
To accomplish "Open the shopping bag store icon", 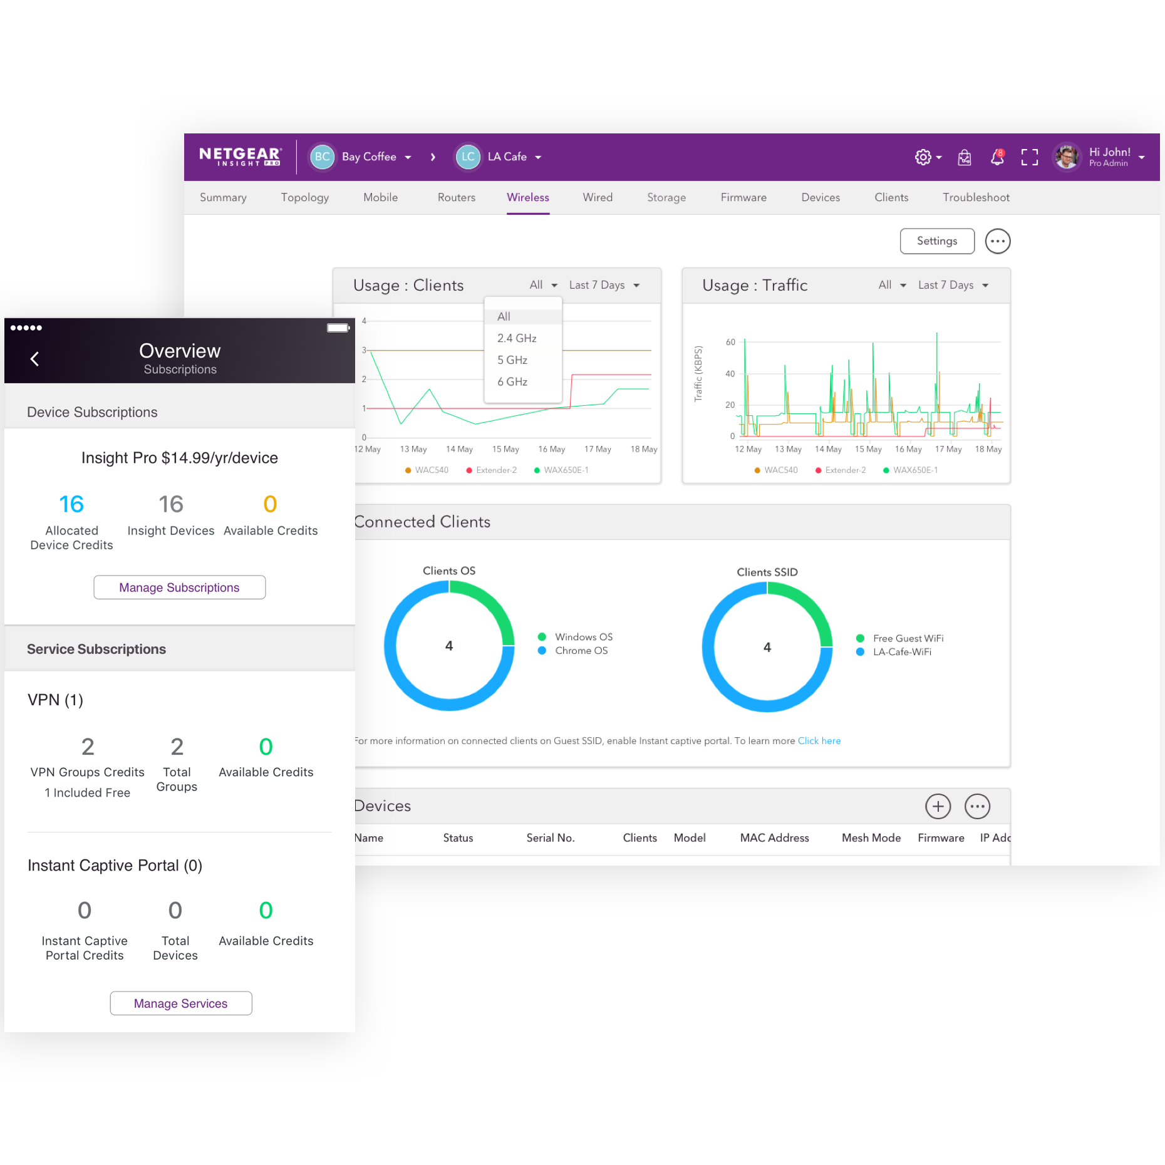I will click(x=964, y=157).
